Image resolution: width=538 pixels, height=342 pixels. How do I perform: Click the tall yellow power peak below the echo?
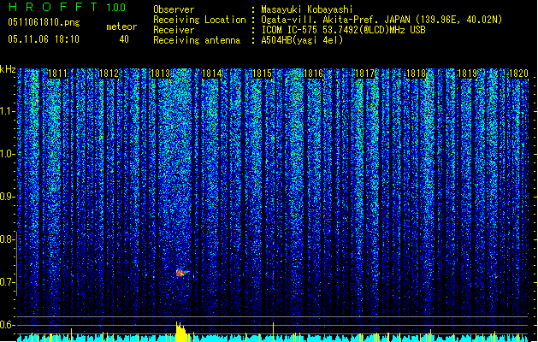tap(181, 332)
